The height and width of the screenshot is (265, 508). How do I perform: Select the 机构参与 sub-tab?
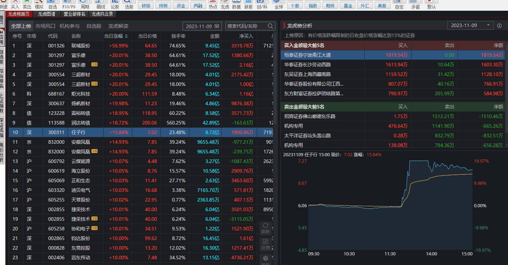click(x=70, y=26)
